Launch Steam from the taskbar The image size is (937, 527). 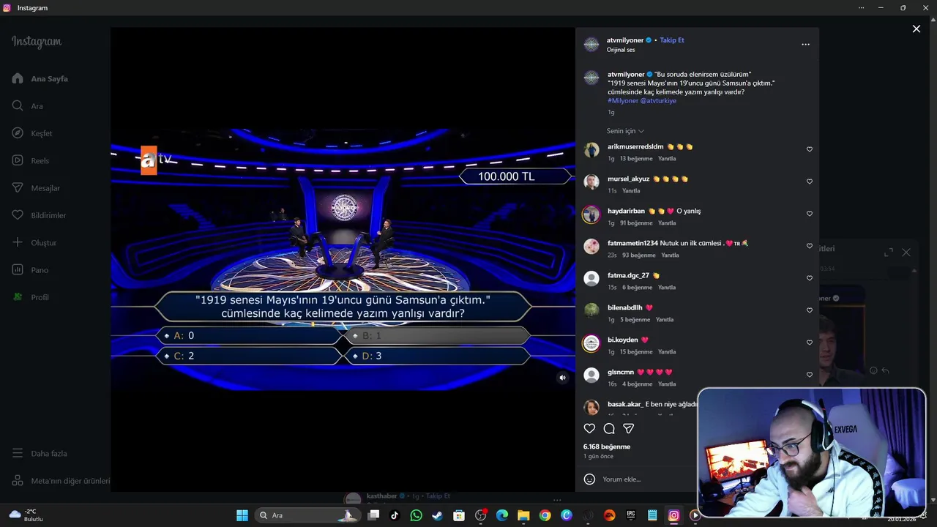[x=437, y=515]
